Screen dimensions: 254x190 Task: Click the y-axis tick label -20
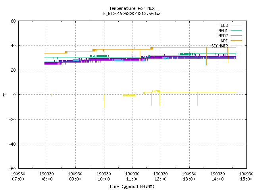(x=12, y=120)
